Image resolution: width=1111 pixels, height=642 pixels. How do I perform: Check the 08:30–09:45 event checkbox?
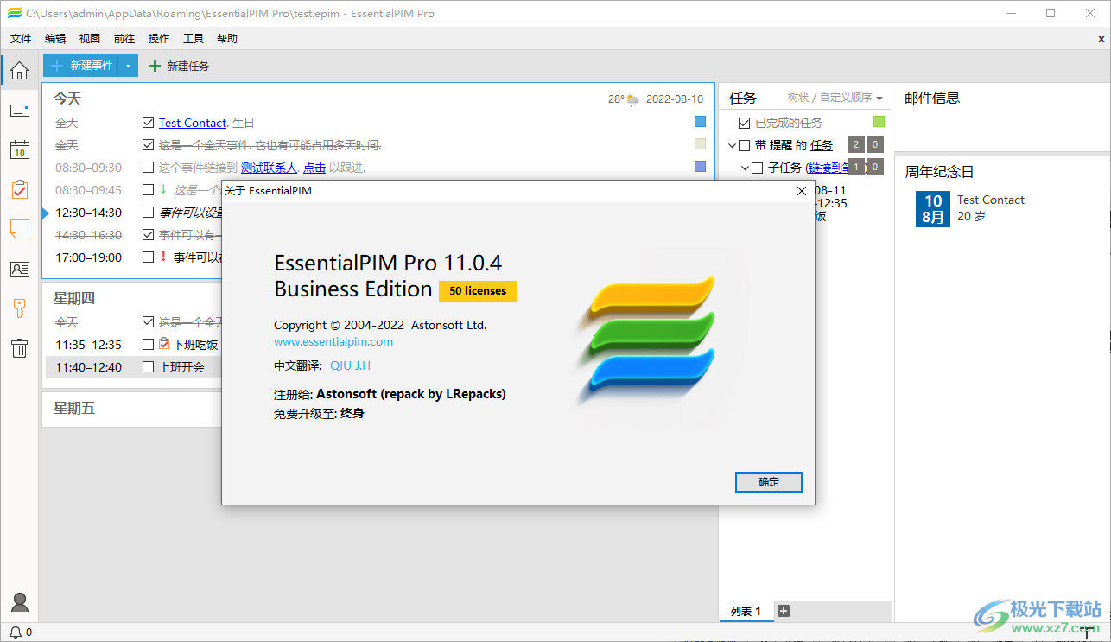point(149,190)
